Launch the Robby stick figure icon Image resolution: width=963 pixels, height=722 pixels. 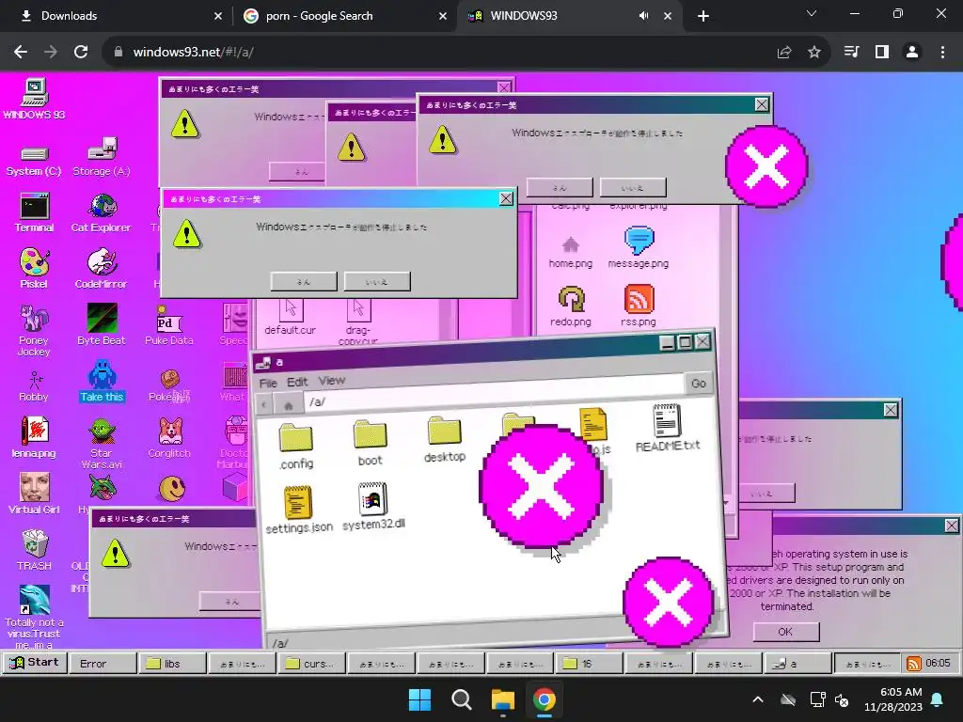point(34,385)
